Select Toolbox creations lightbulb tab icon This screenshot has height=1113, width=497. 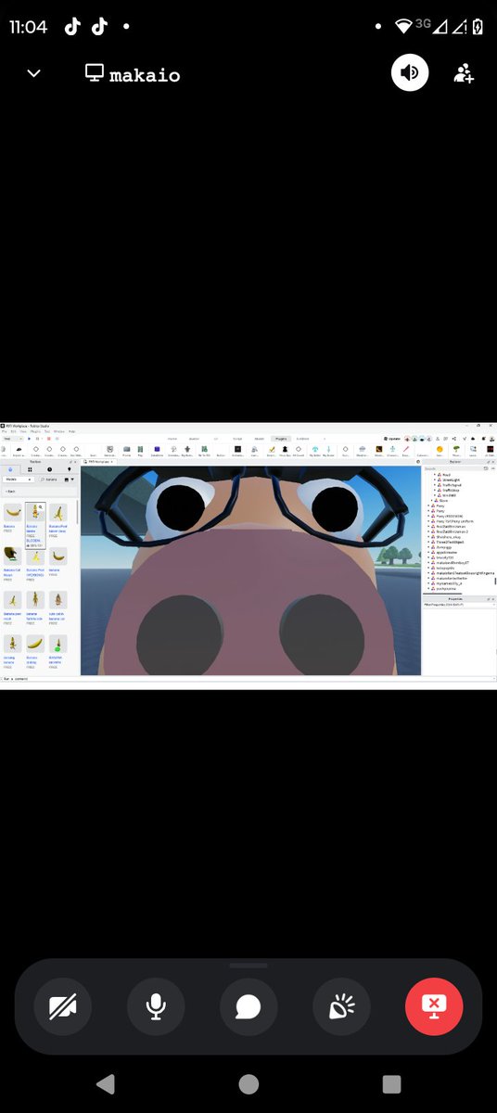click(70, 469)
